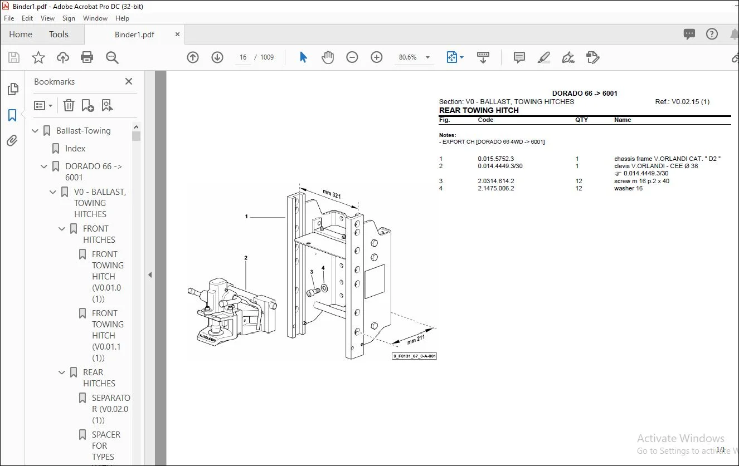The height and width of the screenshot is (466, 739).
Task: Switch to the Tools tab
Action: 59,35
